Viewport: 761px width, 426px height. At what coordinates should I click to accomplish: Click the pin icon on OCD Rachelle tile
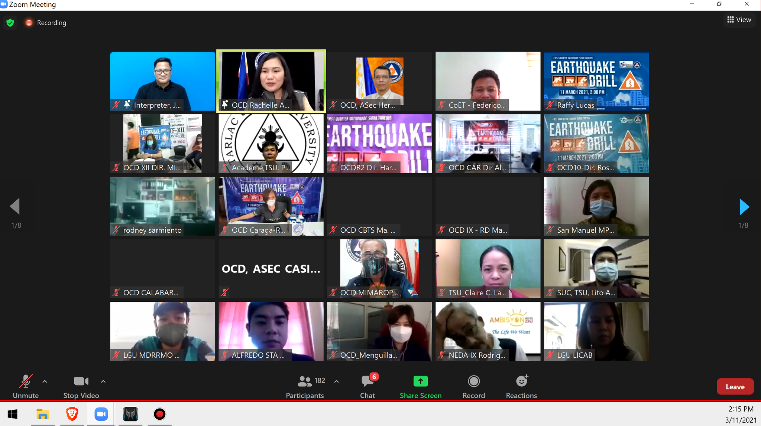coord(225,105)
